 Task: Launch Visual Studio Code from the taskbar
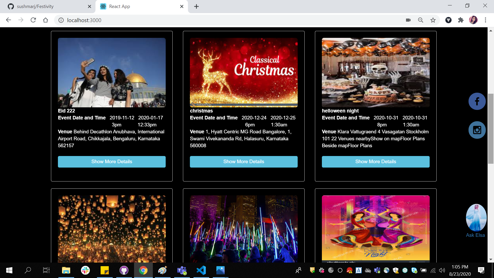[201, 270]
